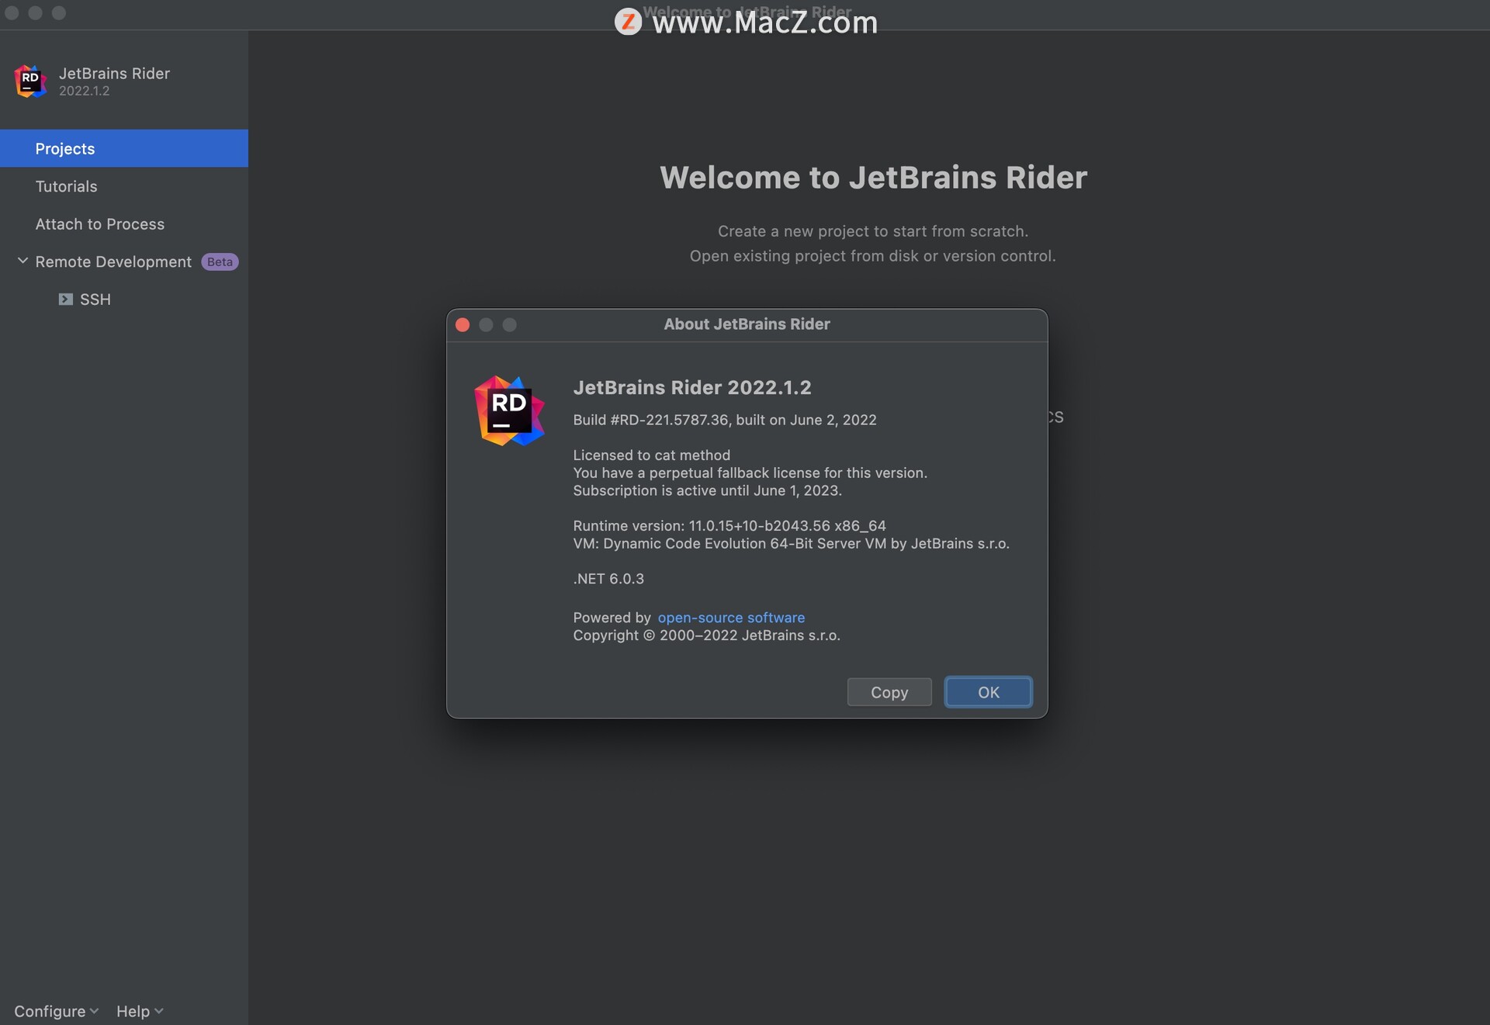Select Attach to Process
1490x1025 pixels.
(99, 224)
